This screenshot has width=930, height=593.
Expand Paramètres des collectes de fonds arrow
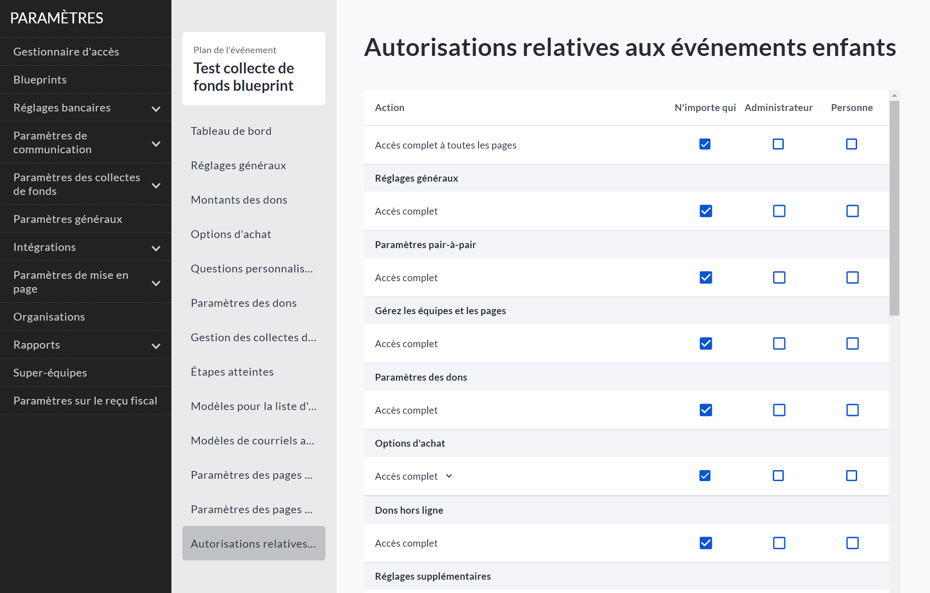click(x=156, y=185)
